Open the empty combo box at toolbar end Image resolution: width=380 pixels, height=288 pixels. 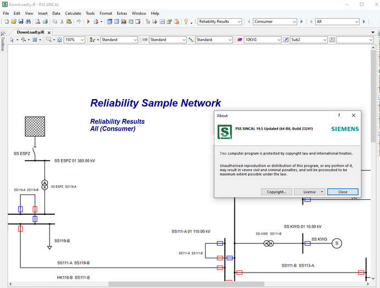pos(355,40)
